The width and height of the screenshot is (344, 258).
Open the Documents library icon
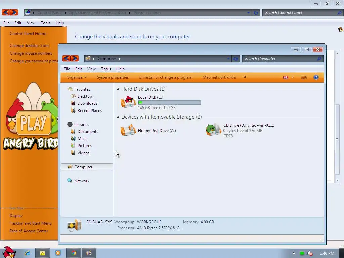(x=73, y=131)
